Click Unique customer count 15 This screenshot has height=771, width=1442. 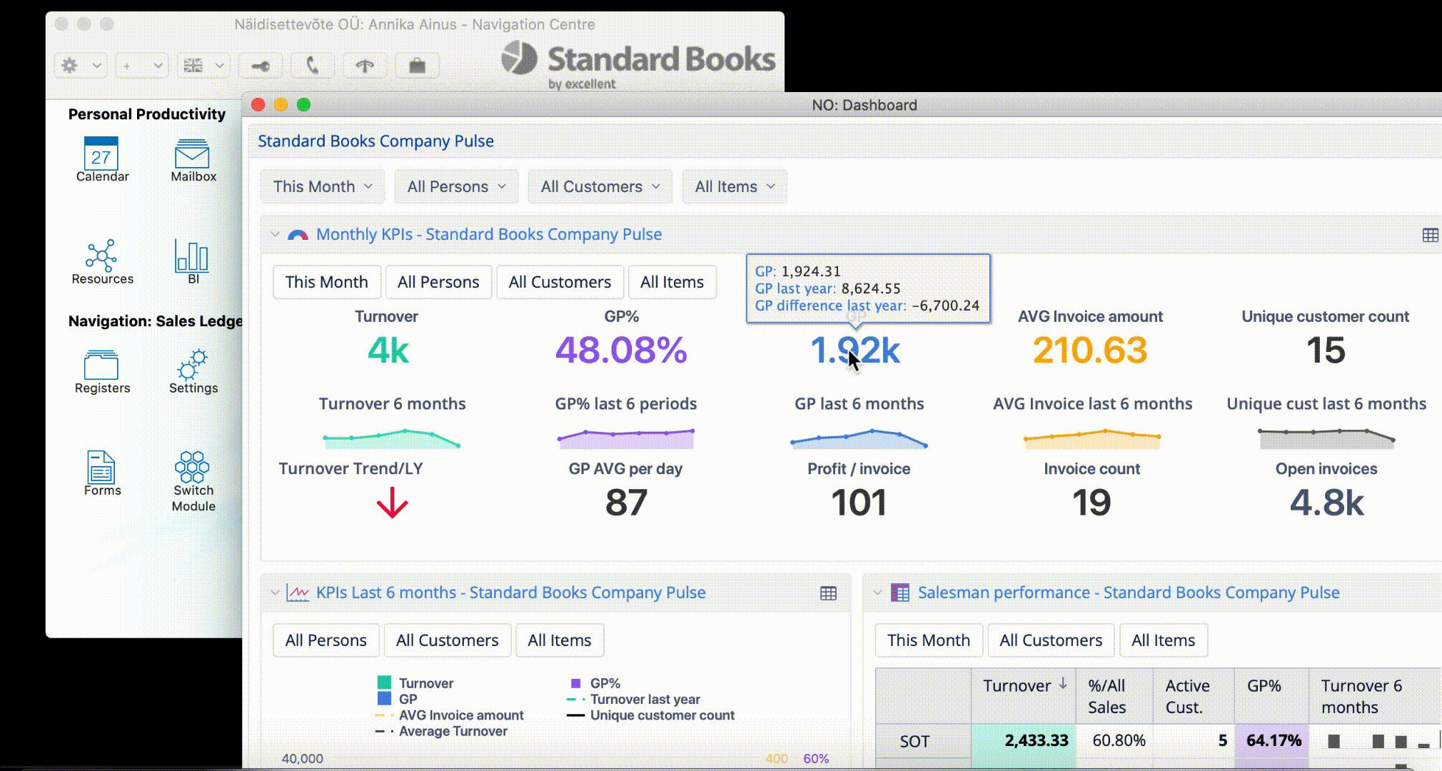tap(1326, 350)
